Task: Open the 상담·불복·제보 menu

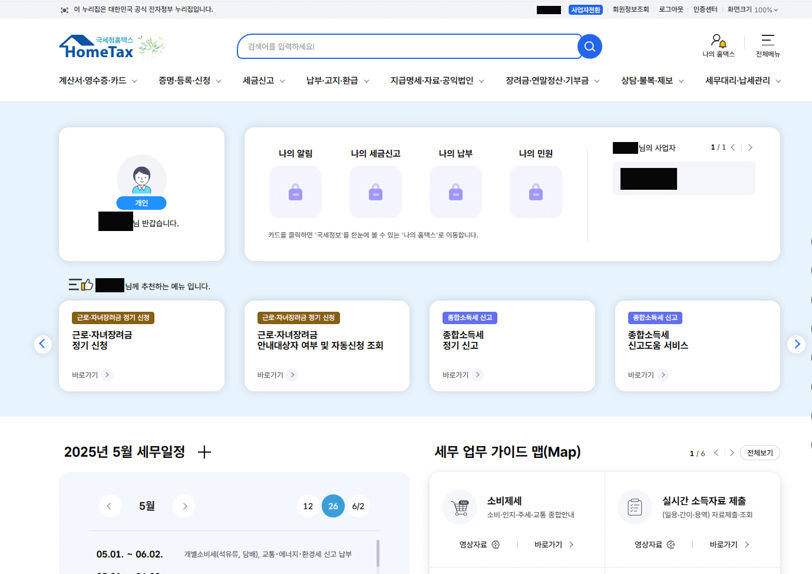Action: coord(647,81)
